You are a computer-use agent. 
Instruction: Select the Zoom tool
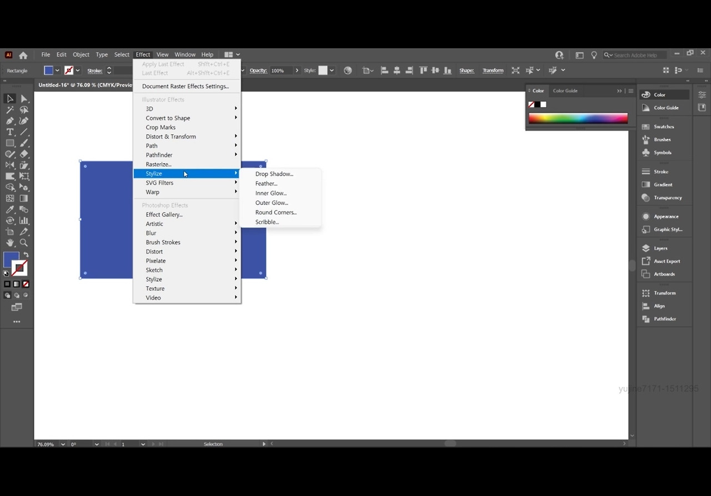(x=24, y=242)
